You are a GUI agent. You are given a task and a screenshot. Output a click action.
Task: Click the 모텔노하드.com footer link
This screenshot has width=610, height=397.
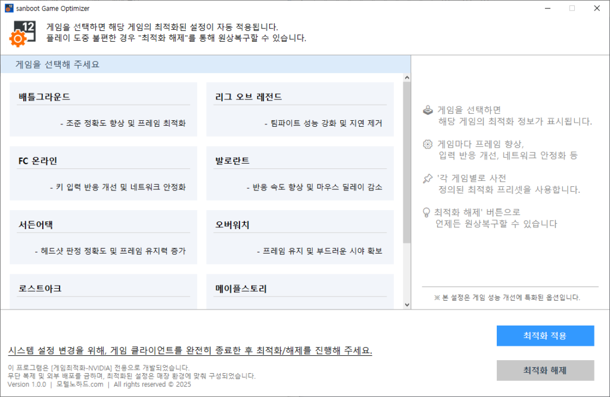pos(79,385)
